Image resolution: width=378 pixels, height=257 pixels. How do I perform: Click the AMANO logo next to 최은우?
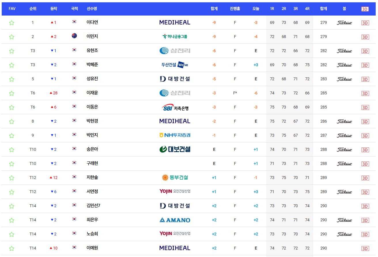click(x=175, y=220)
